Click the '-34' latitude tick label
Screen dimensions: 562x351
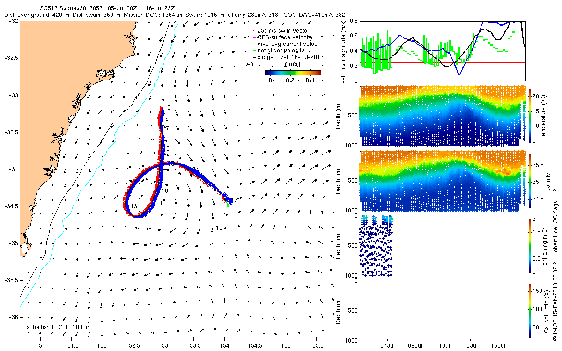[14, 169]
